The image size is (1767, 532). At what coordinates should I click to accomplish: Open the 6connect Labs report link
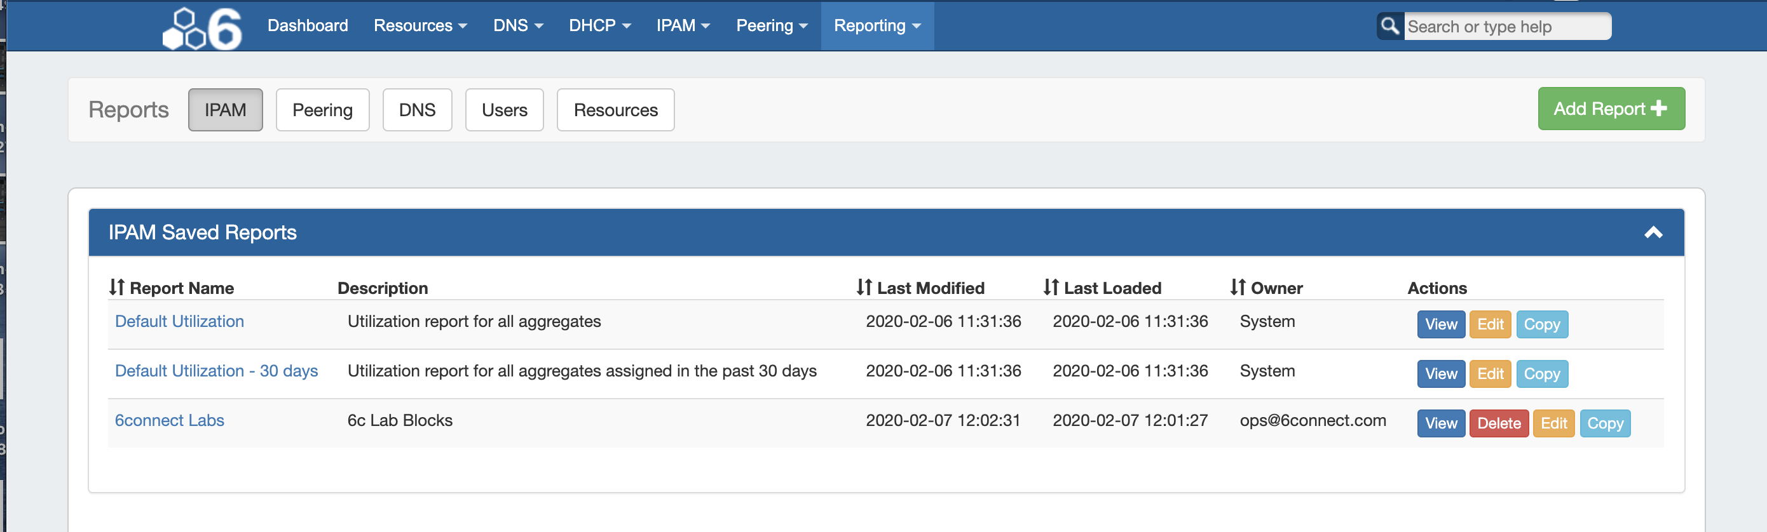pyautogui.click(x=170, y=420)
